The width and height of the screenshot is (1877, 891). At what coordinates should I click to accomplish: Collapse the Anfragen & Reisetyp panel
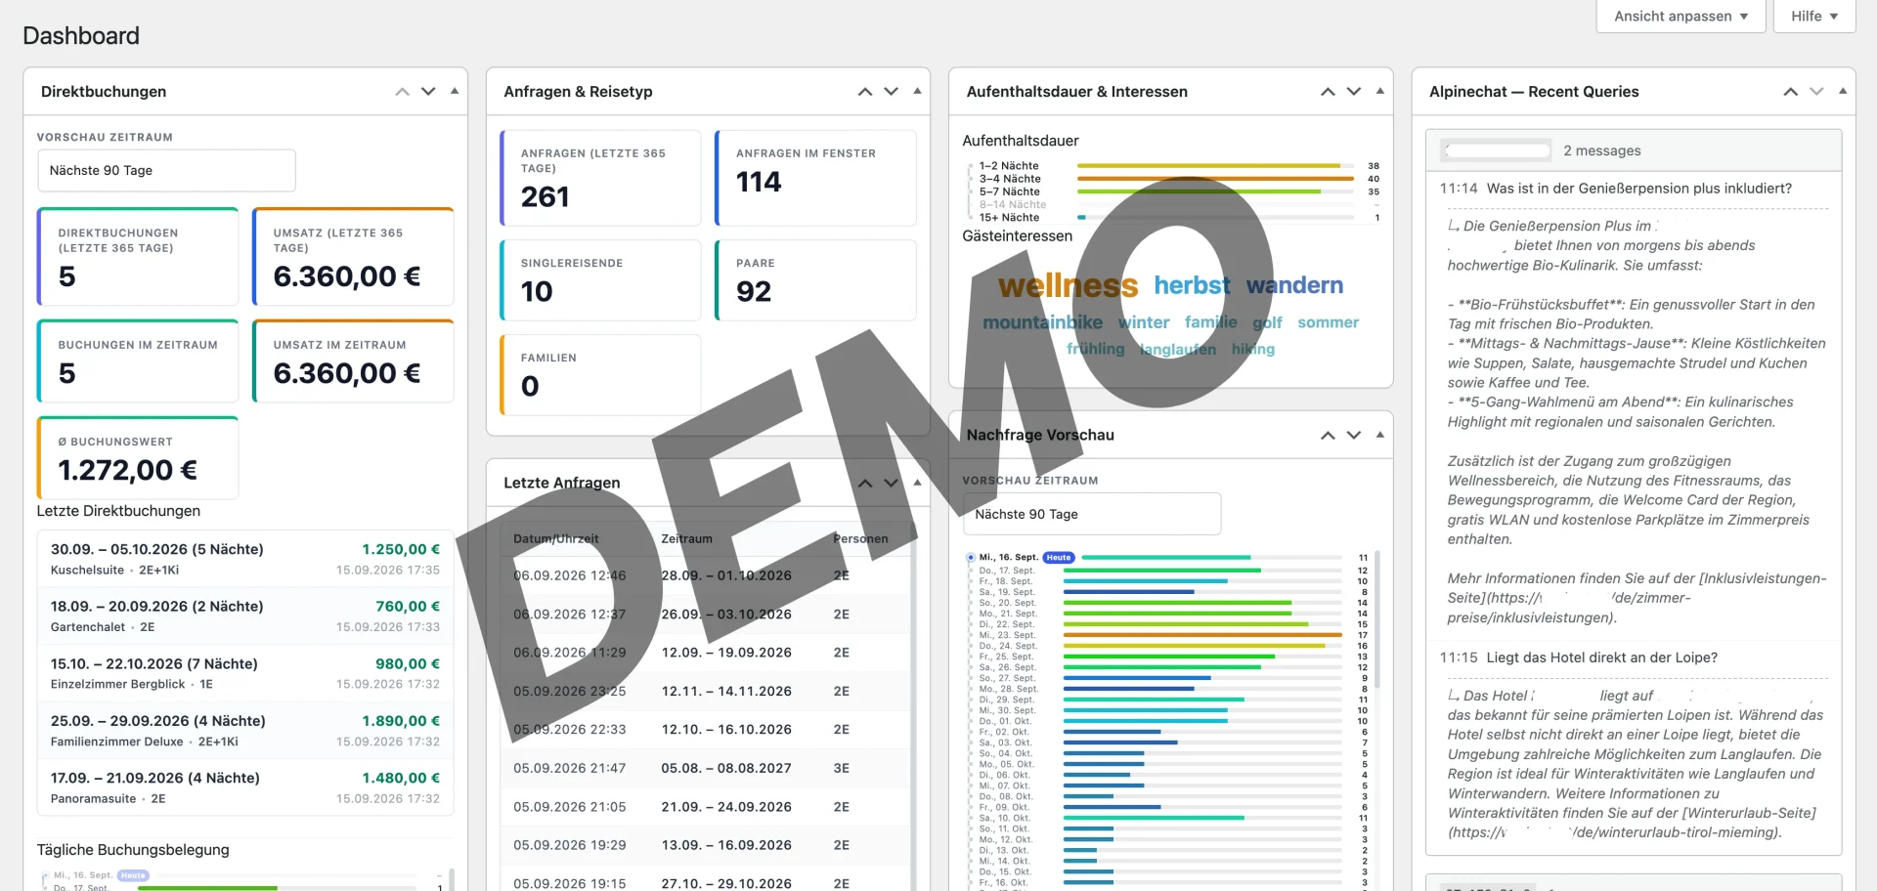tap(917, 92)
